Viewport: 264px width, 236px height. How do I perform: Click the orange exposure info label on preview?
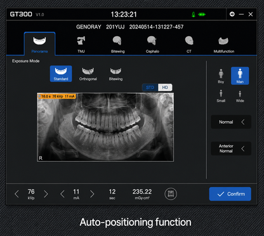click(x=56, y=96)
